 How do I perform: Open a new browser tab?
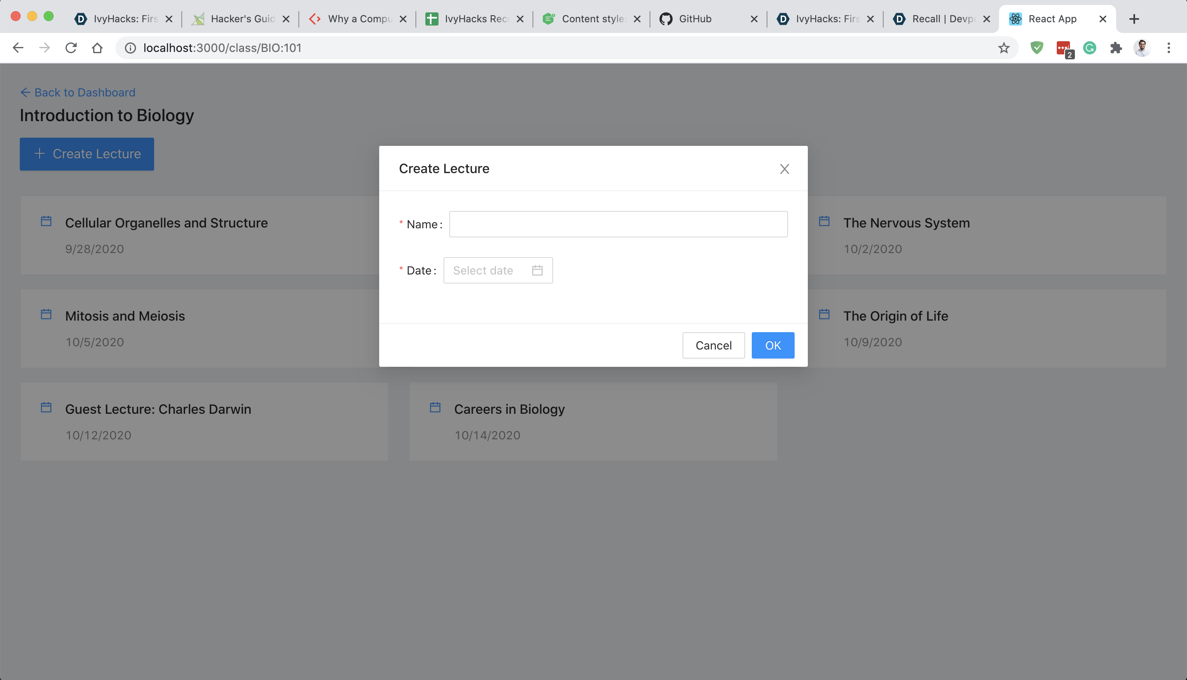pyautogui.click(x=1134, y=19)
